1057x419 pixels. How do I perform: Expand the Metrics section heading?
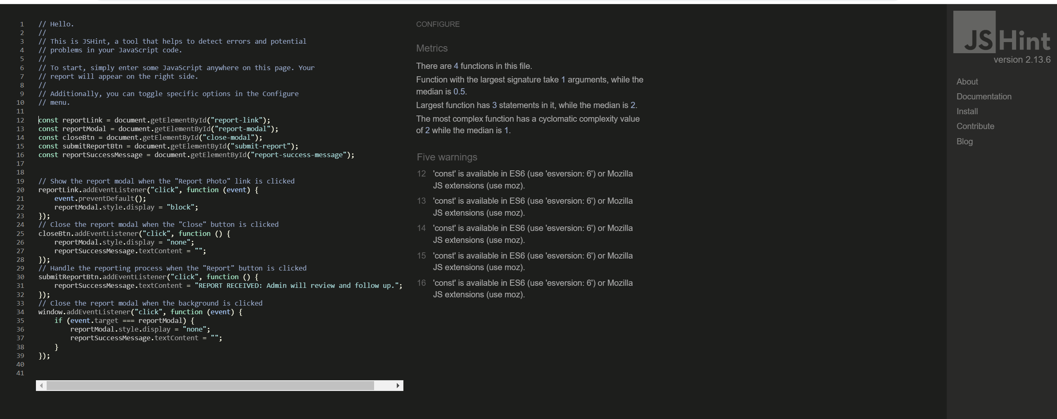(431, 48)
